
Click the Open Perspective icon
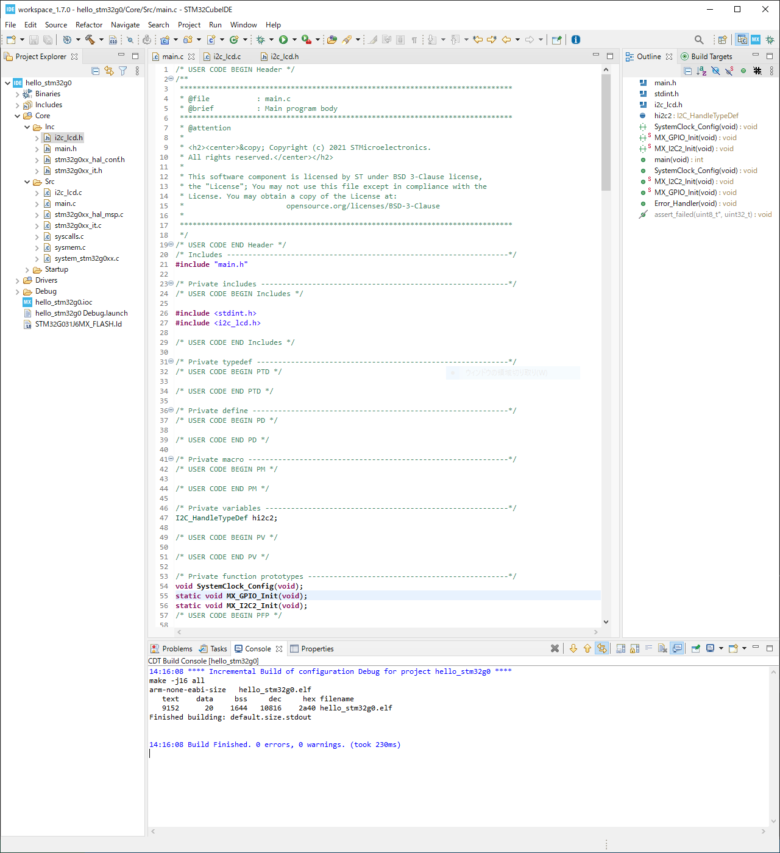pyautogui.click(x=723, y=40)
